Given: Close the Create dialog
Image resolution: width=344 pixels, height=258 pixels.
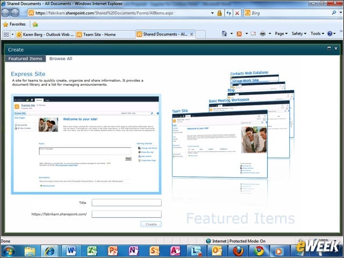Looking at the screenshot, I should click(336, 48).
